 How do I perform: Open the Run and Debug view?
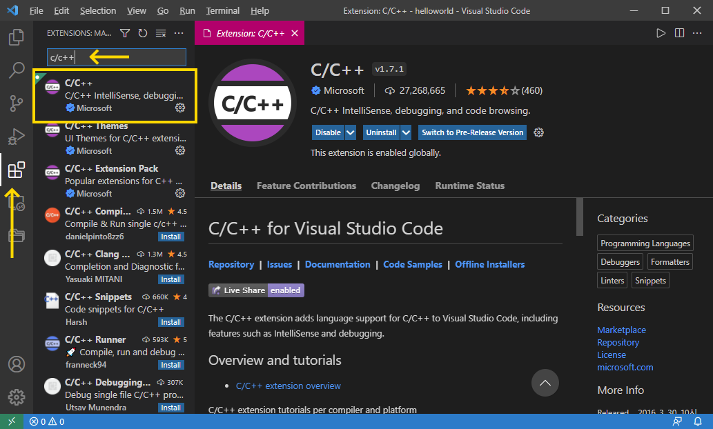click(x=17, y=137)
